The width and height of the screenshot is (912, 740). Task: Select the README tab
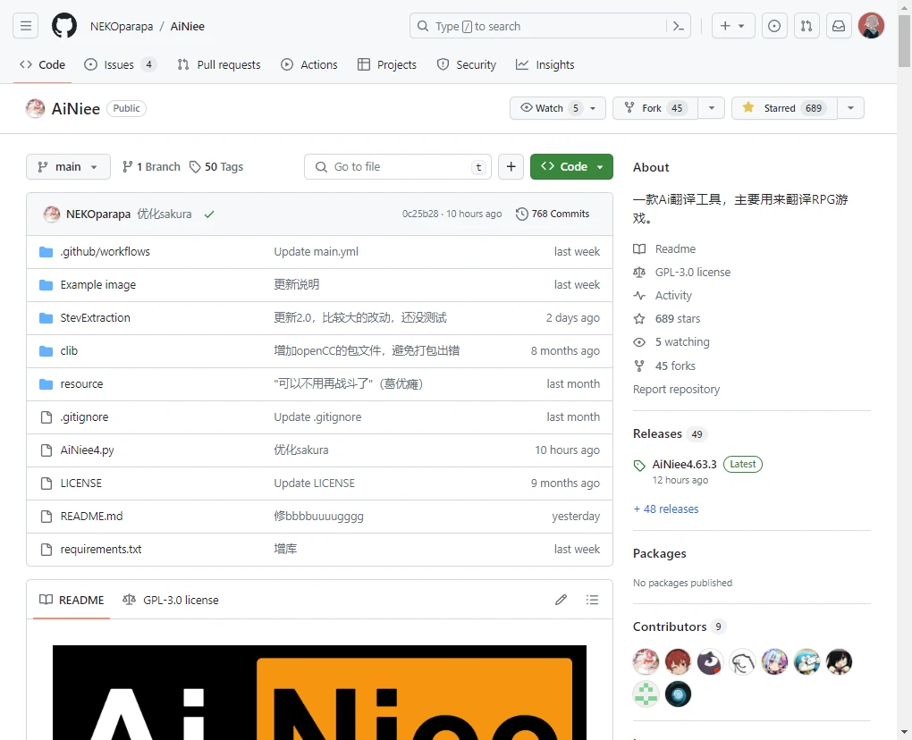72,600
